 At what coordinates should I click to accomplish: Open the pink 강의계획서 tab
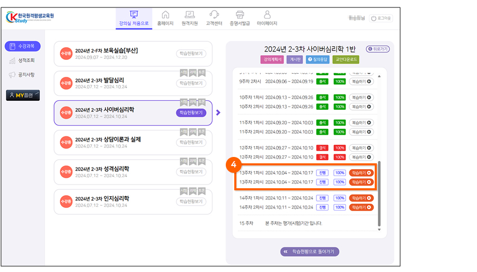point(272,59)
